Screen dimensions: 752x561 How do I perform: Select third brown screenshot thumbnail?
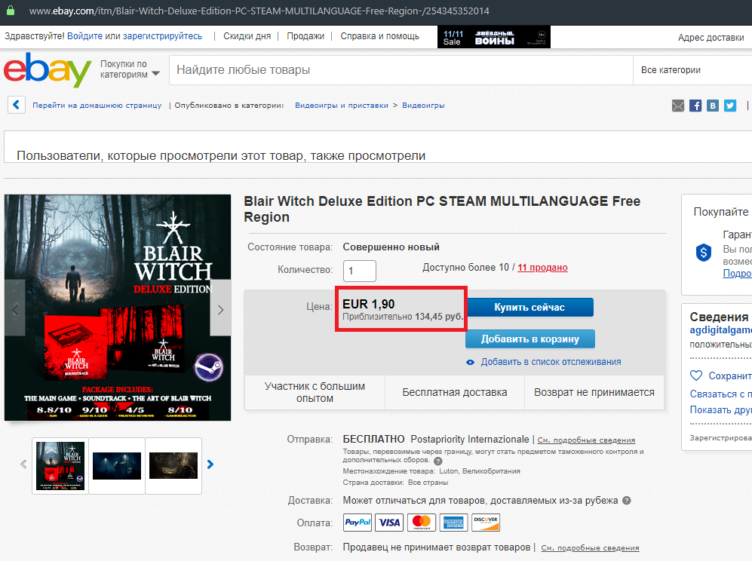(173, 466)
